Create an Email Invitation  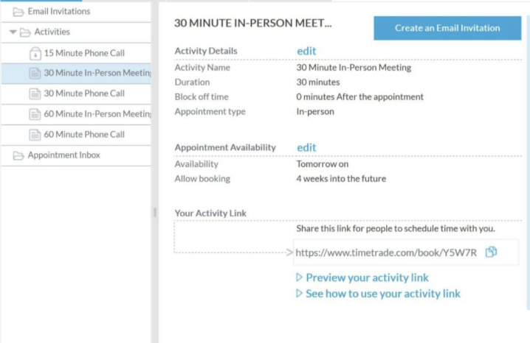(x=447, y=28)
